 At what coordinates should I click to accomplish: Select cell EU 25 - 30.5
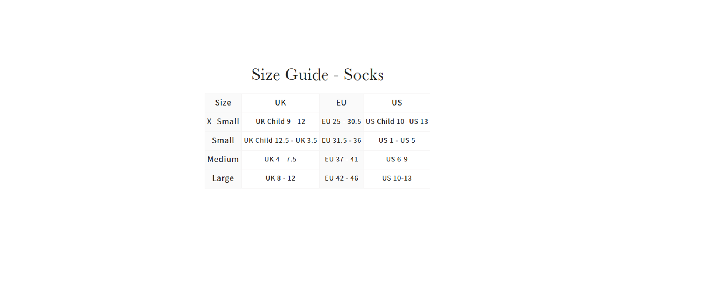tap(341, 122)
